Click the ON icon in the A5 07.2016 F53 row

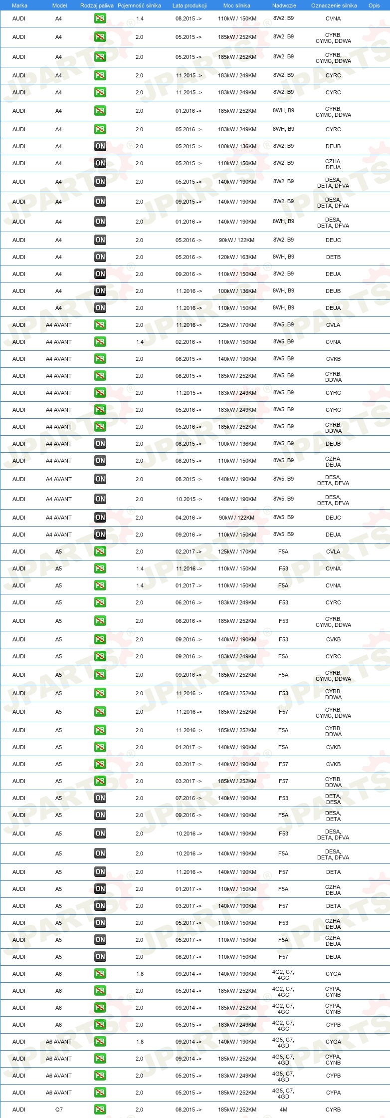pyautogui.click(x=100, y=798)
